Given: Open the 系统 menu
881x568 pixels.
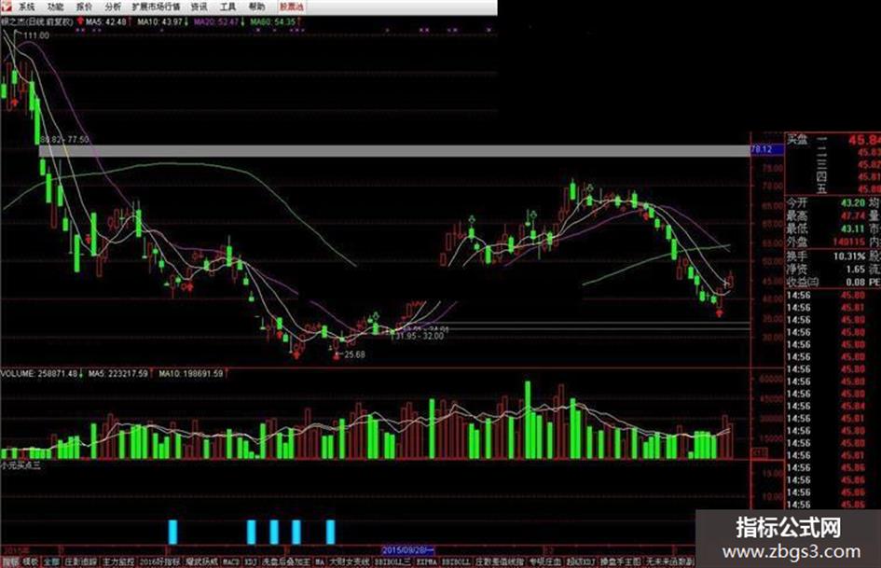Looking at the screenshot, I should (26, 7).
